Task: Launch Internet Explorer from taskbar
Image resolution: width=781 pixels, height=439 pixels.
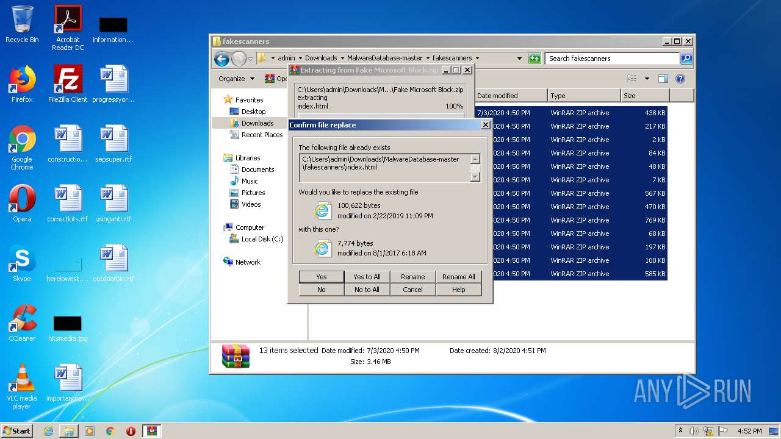Action: (48, 431)
